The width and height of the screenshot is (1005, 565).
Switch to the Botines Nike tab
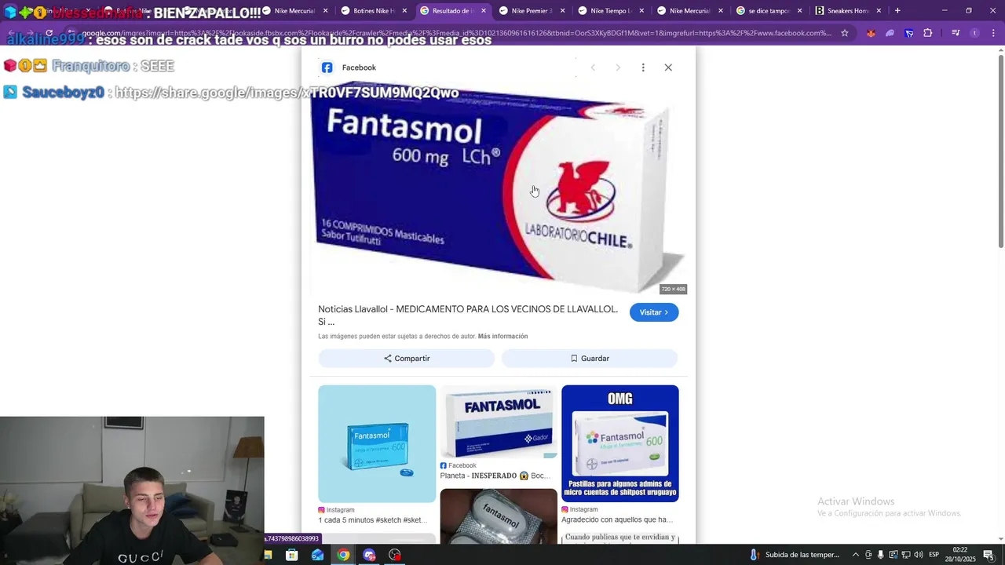pos(374,11)
